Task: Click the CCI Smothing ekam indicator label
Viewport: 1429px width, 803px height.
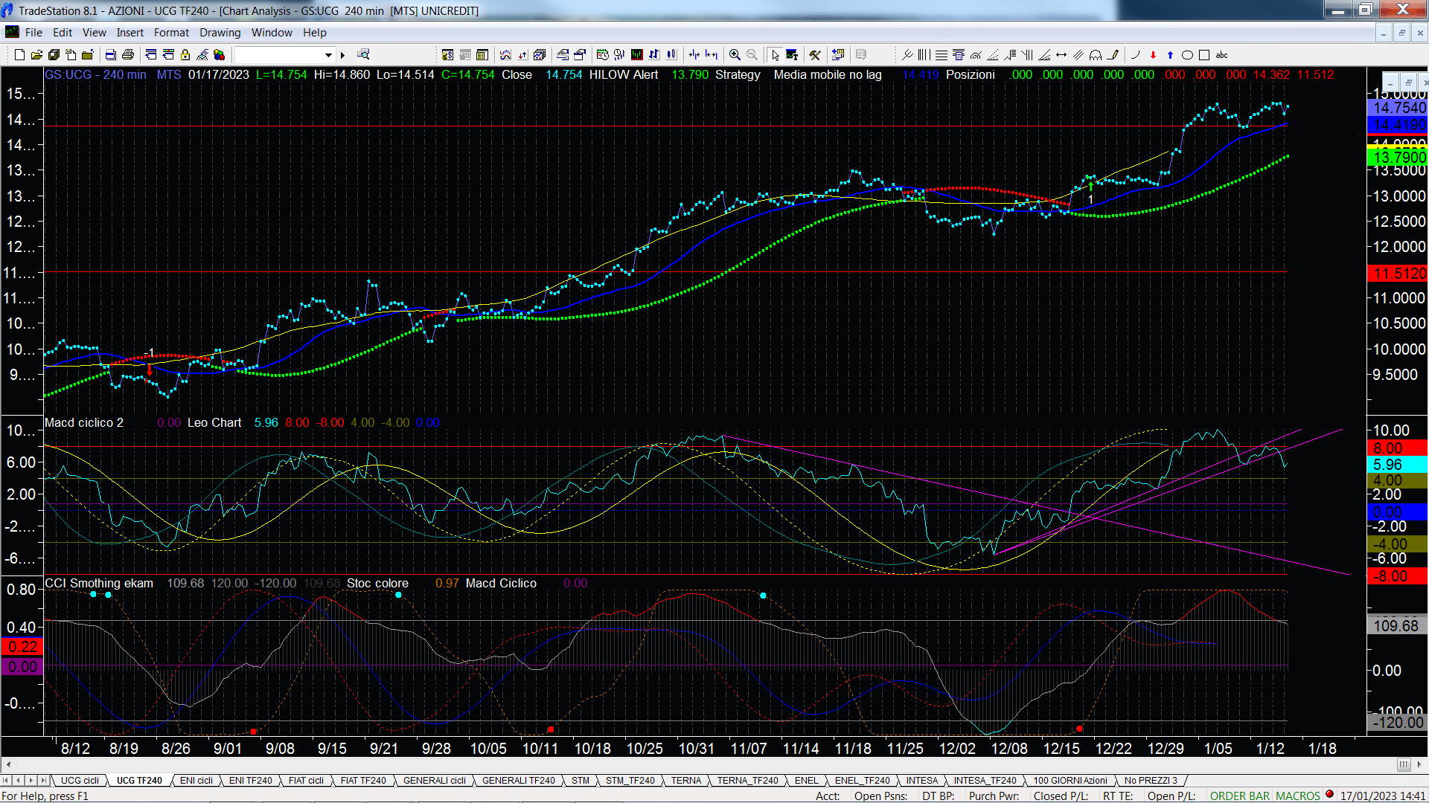Action: 99,583
